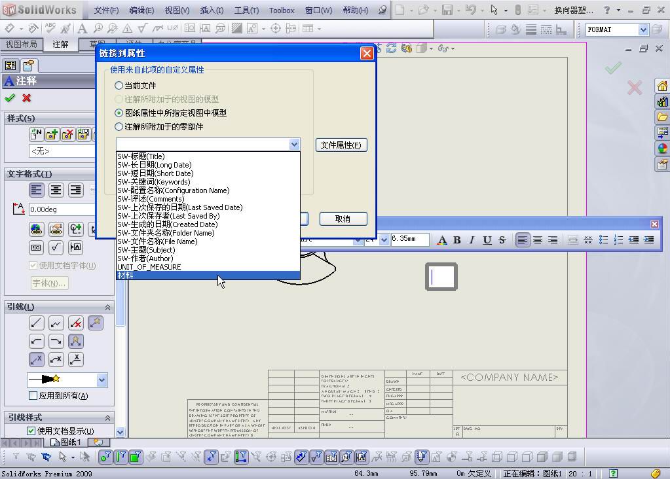Click Note tool A icon in toolbar
The image size is (670, 479).
coord(82,29)
